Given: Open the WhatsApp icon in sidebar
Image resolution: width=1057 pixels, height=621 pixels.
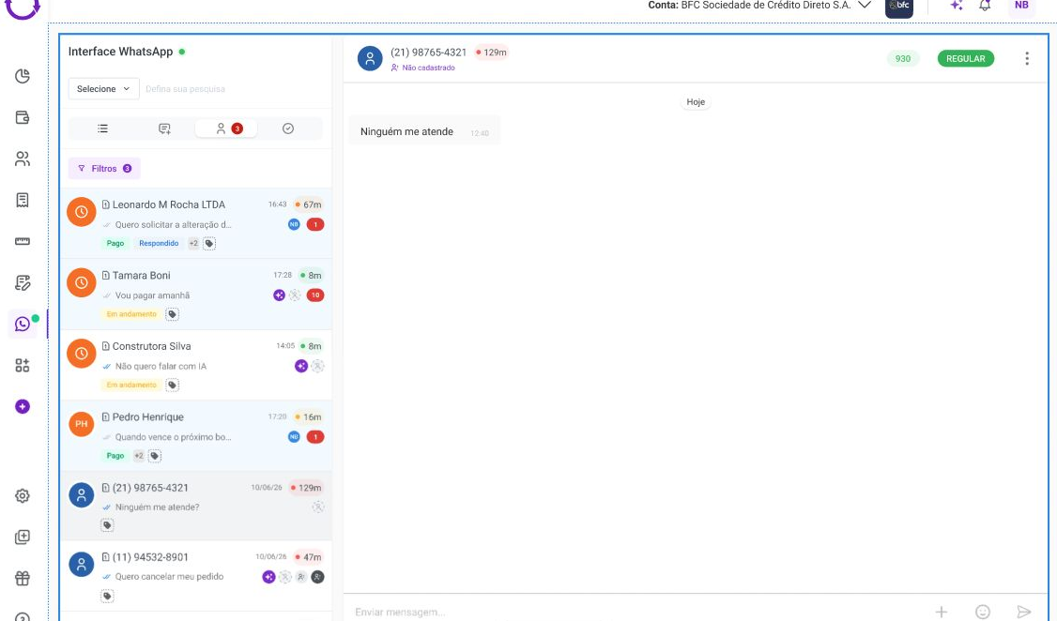Looking at the screenshot, I should [x=23, y=324].
